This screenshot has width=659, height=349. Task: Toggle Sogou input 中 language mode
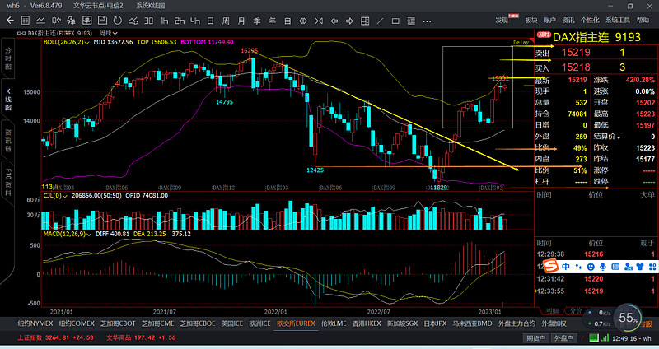[x=566, y=266]
